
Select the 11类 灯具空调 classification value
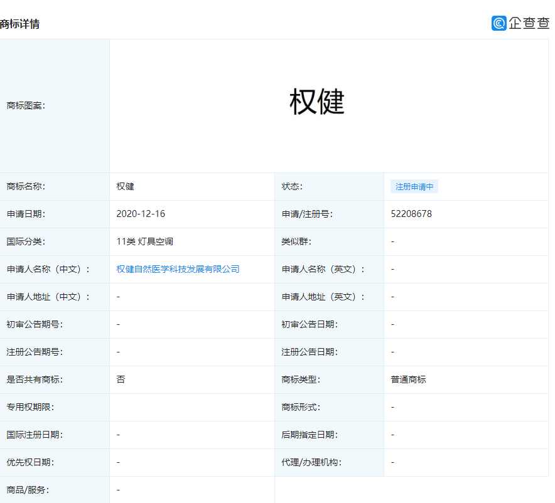coord(144,241)
